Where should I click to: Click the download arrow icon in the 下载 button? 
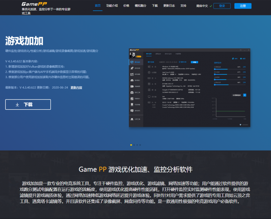(17, 104)
